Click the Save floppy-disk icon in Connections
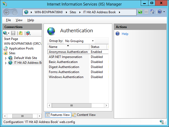This screenshot has width=169, height=127. tap(13, 33)
